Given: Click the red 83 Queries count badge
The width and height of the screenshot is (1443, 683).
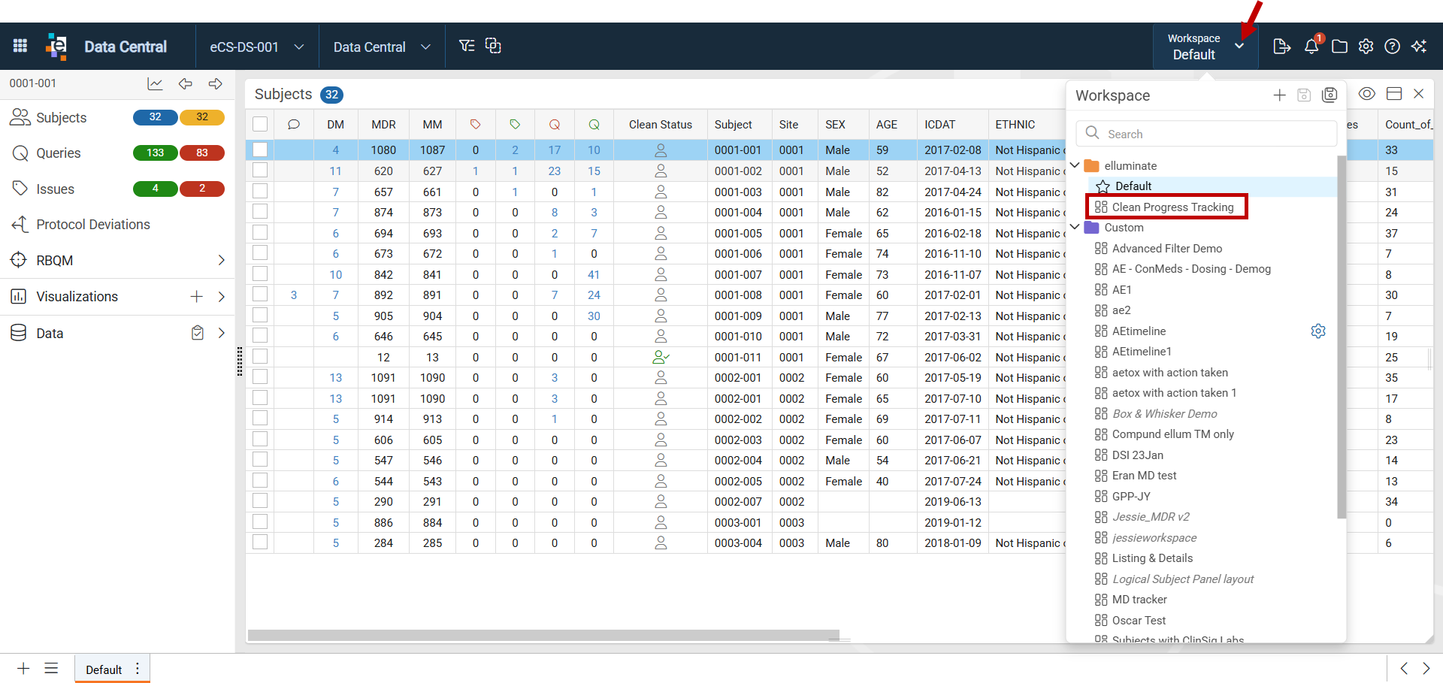Looking at the screenshot, I should click(x=202, y=153).
